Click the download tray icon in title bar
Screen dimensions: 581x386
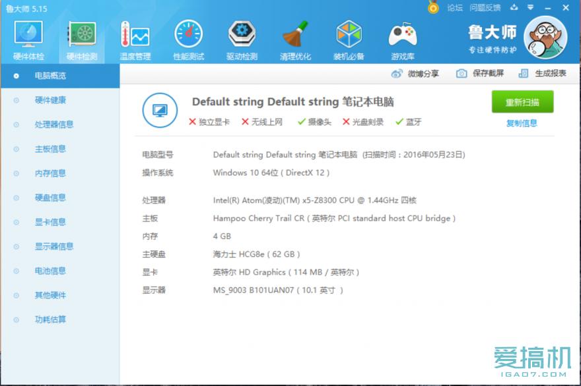pos(514,7)
